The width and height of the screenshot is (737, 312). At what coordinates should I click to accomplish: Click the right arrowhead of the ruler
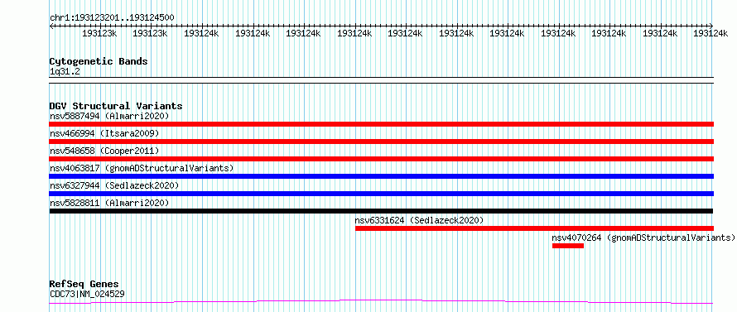click(x=711, y=26)
